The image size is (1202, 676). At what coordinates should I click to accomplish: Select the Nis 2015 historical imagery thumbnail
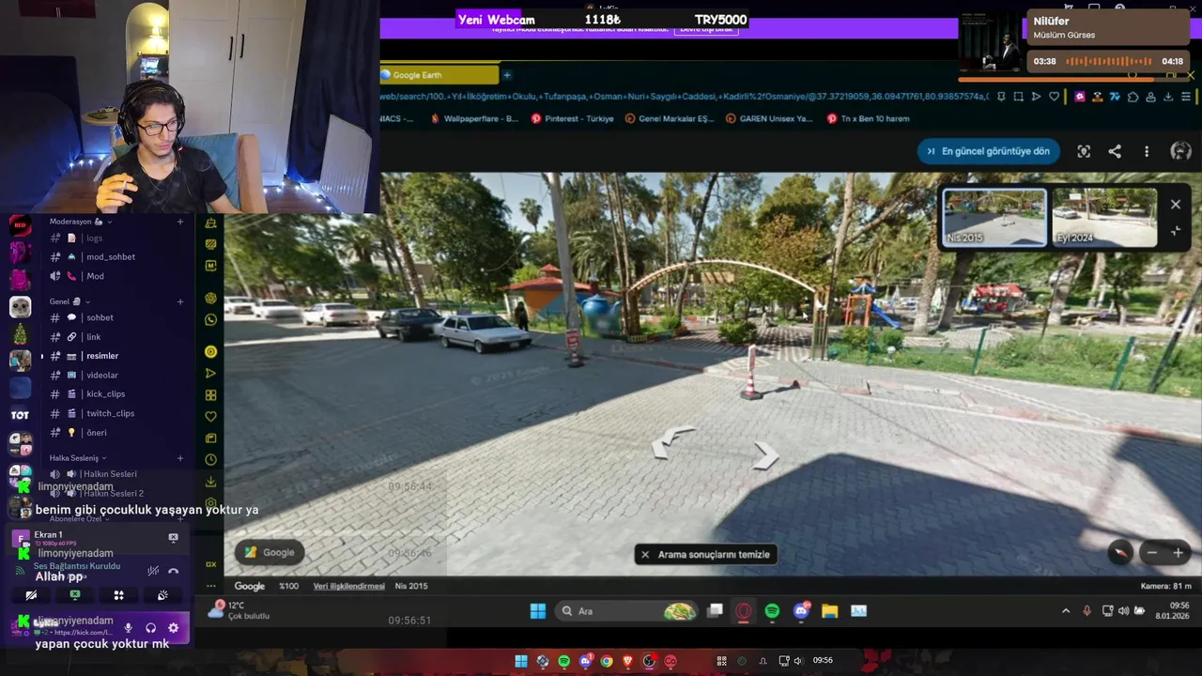pos(994,218)
